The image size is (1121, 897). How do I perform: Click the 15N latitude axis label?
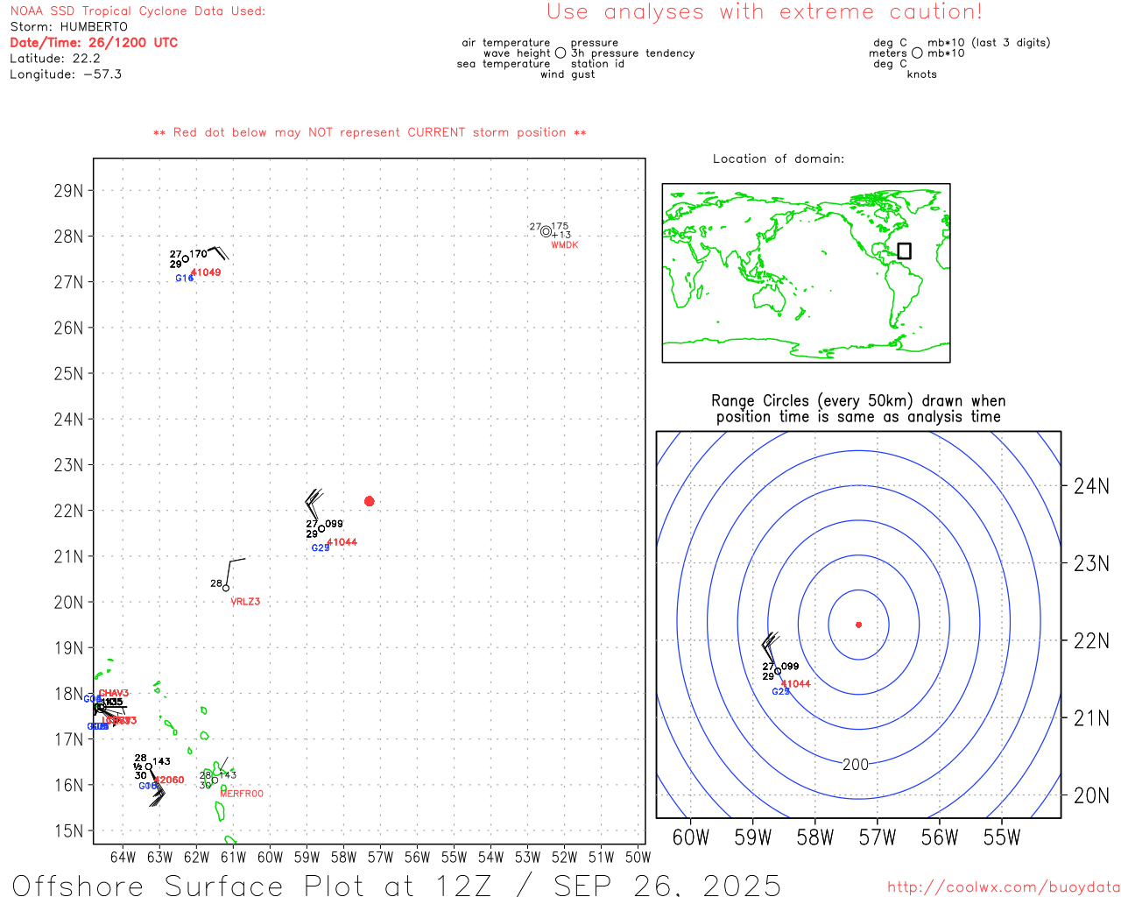[x=68, y=830]
